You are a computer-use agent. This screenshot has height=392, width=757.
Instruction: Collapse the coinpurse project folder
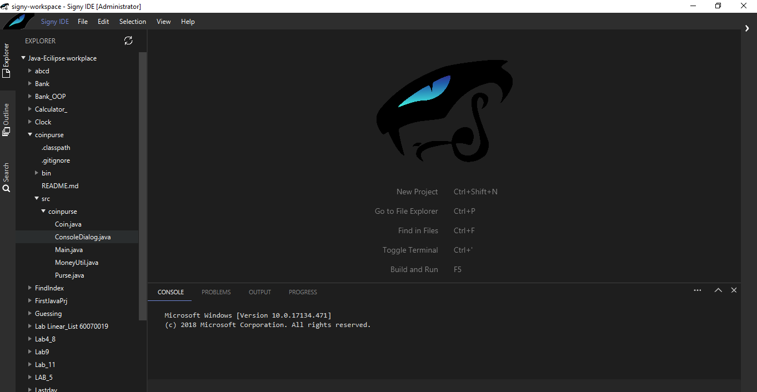(30, 134)
